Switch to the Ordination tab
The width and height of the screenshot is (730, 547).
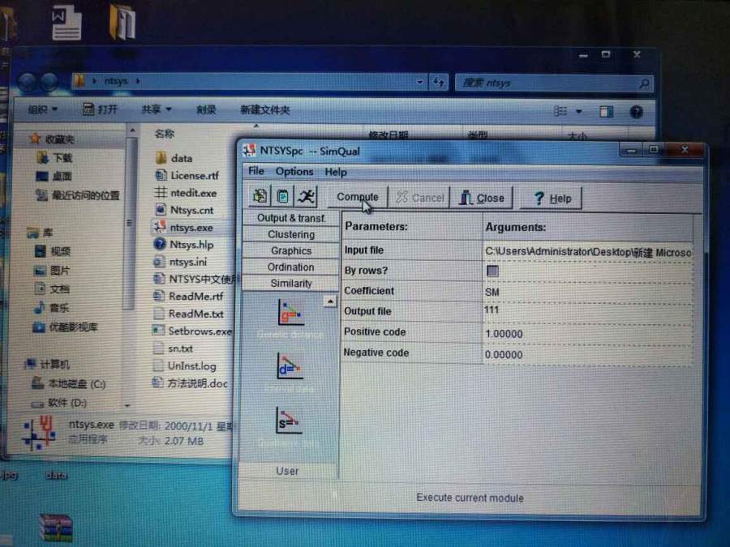click(291, 267)
